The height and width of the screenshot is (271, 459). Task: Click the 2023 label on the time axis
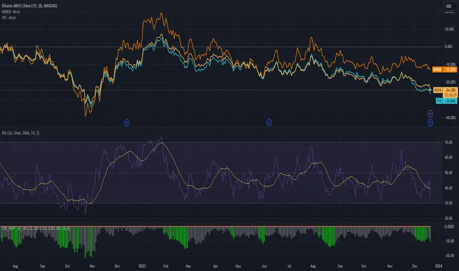click(x=142, y=266)
